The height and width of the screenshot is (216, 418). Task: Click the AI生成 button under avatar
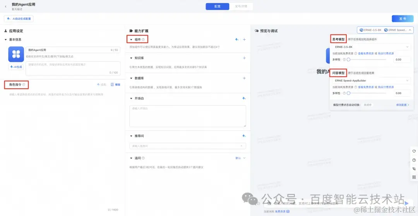16,67
